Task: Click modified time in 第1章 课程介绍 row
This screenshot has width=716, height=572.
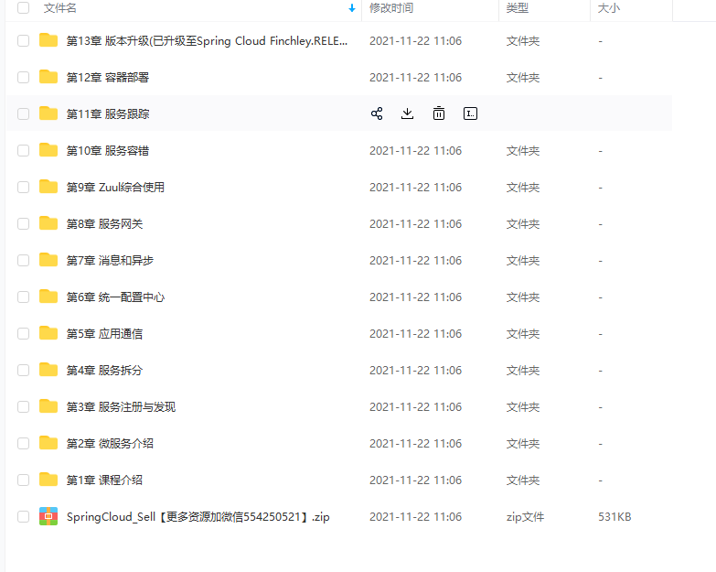Action: 415,480
